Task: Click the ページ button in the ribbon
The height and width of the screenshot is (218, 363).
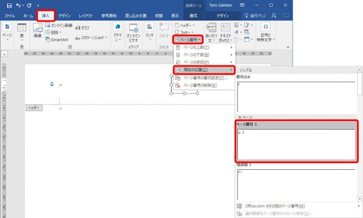Action: coord(7,32)
